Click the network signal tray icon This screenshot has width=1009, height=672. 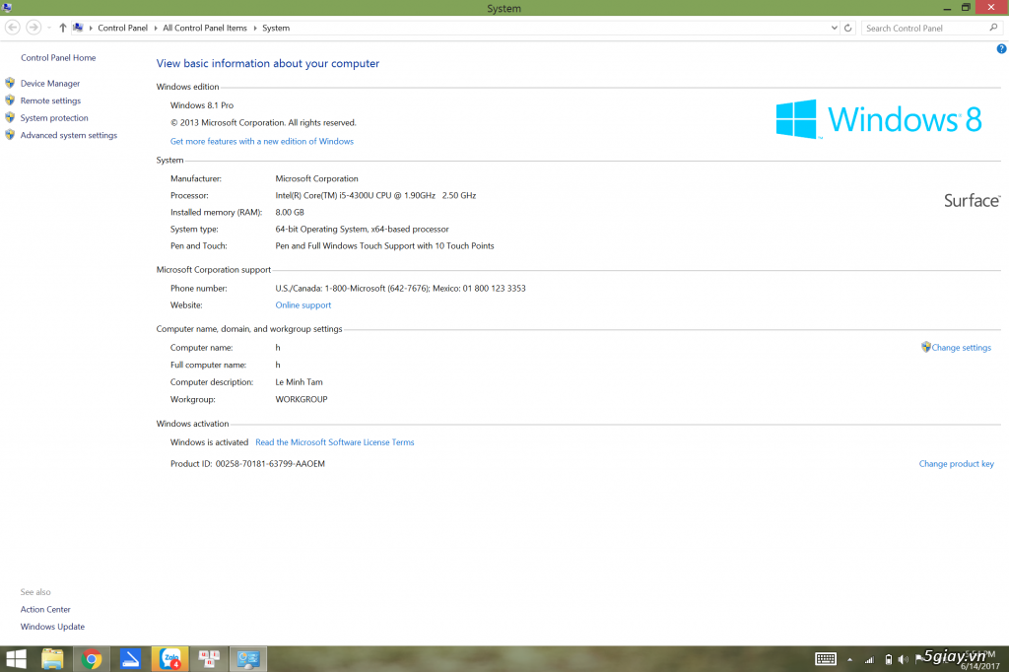pyautogui.click(x=869, y=660)
